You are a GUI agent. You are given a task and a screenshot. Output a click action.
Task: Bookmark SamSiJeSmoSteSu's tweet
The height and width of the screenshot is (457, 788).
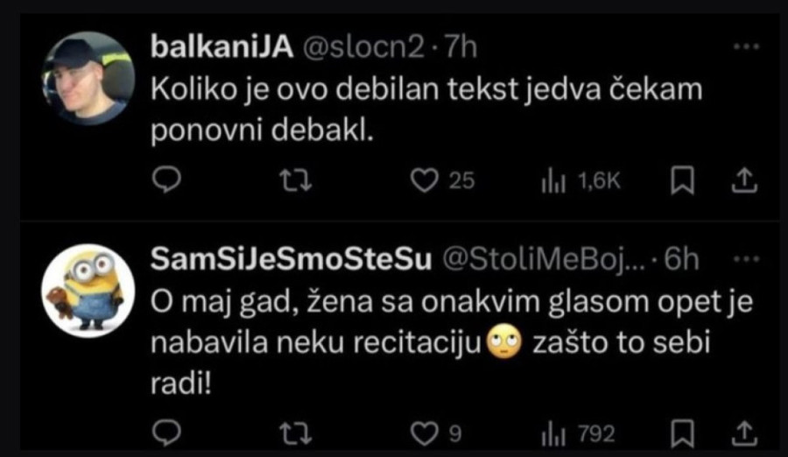pyautogui.click(x=682, y=432)
